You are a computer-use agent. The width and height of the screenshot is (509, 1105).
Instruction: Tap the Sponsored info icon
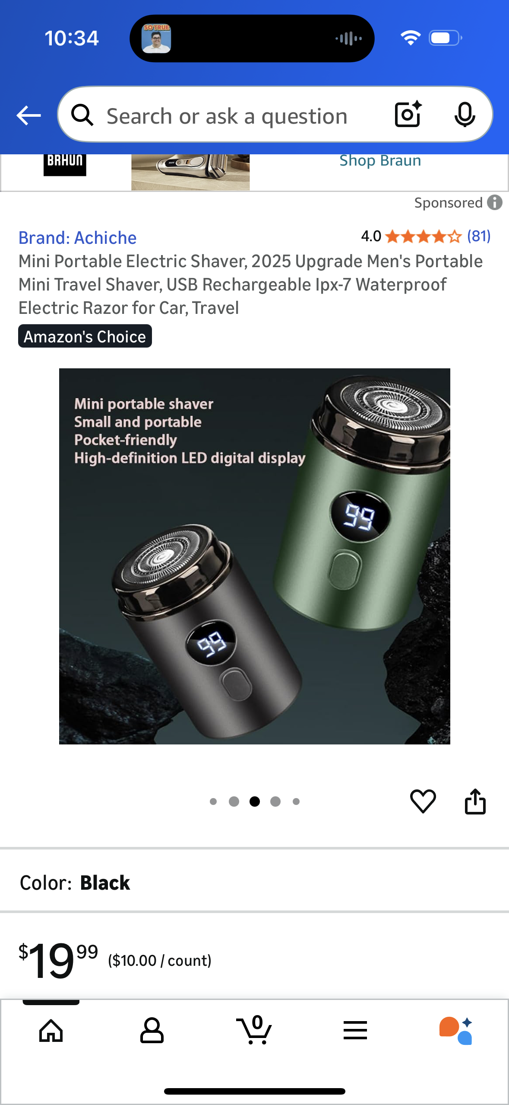pyautogui.click(x=495, y=202)
